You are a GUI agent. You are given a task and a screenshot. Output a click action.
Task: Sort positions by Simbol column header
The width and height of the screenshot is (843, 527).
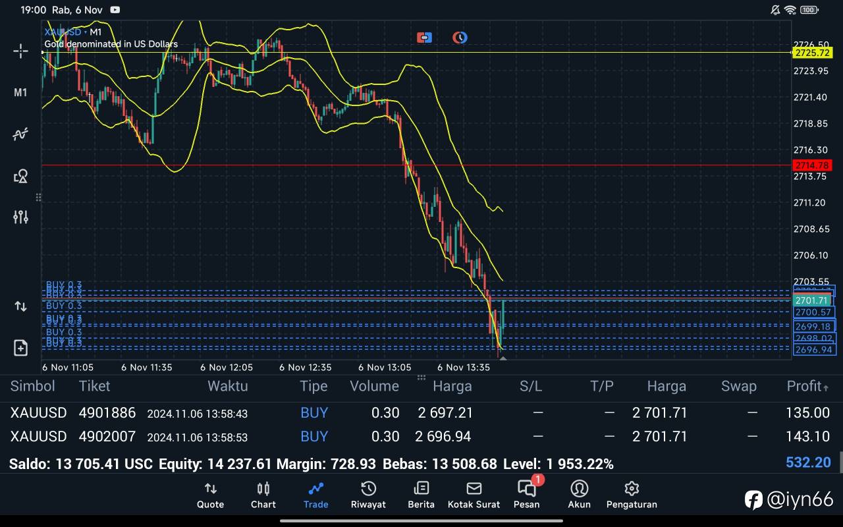pyautogui.click(x=33, y=386)
